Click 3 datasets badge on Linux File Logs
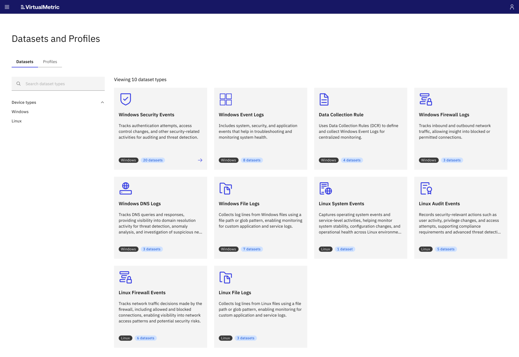This screenshot has width=519, height=357. point(245,338)
